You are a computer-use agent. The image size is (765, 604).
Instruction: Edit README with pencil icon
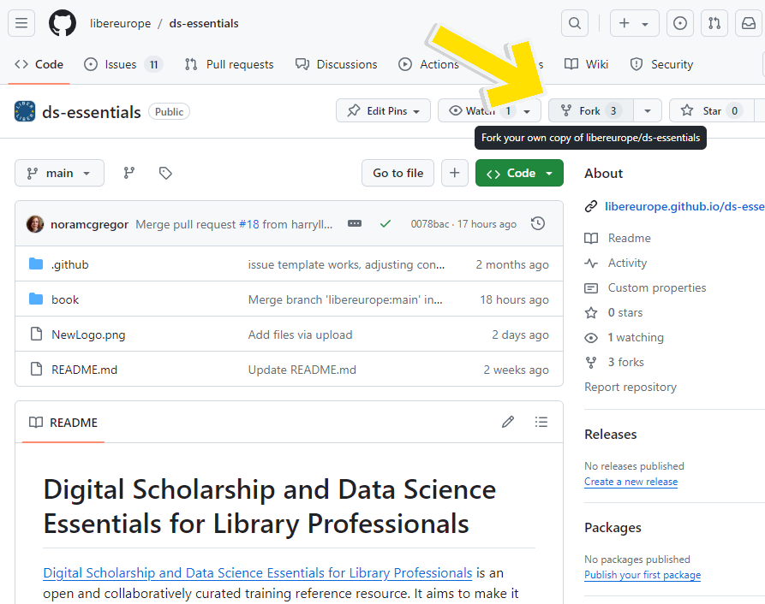click(508, 422)
